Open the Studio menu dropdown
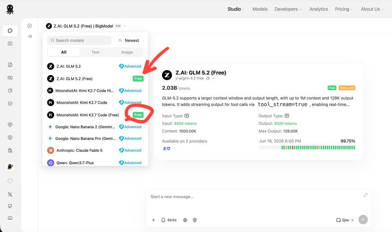The image size is (392, 232). pos(236,9)
